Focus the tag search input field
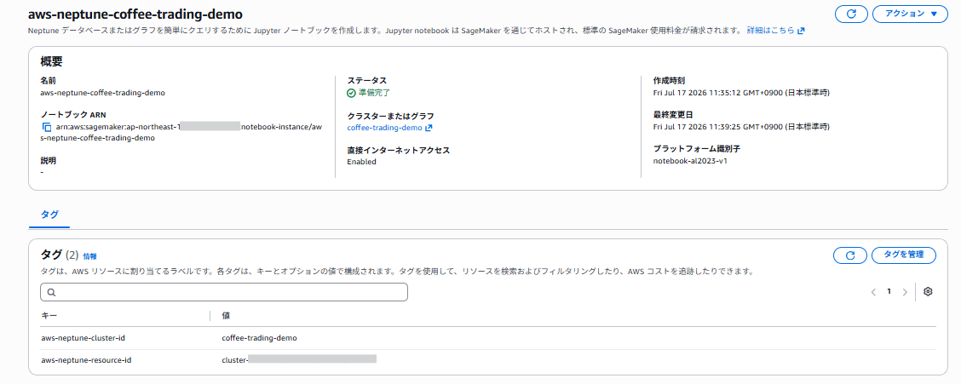This screenshot has width=961, height=384. pos(224,292)
